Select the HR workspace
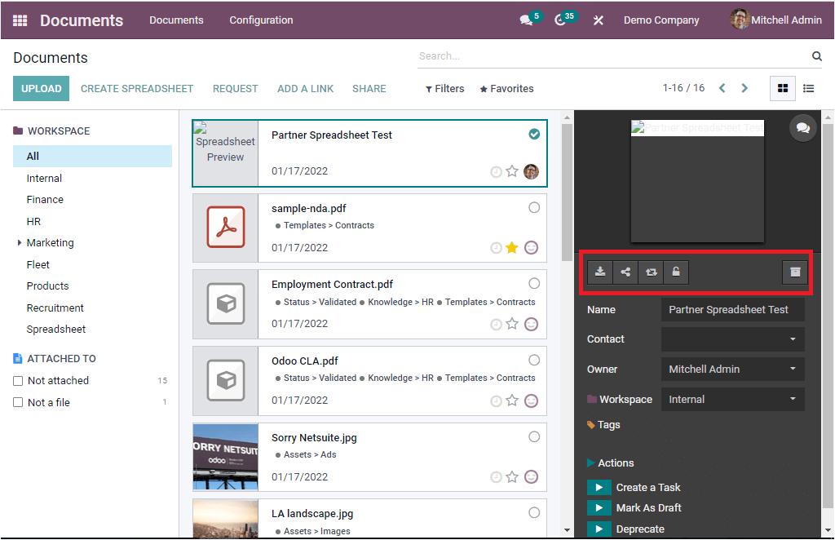 point(33,222)
